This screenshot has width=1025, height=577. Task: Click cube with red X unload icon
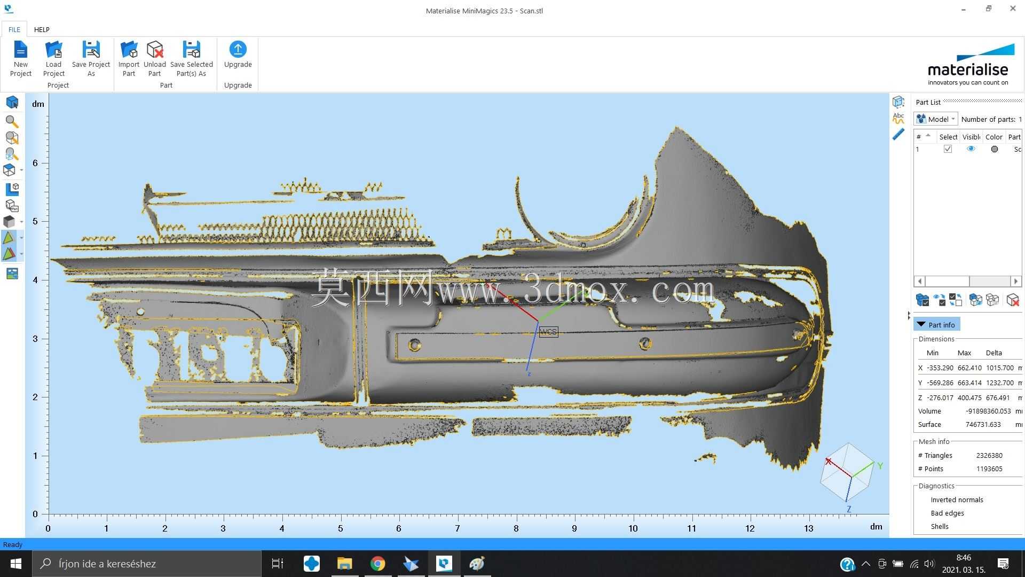click(x=1013, y=300)
